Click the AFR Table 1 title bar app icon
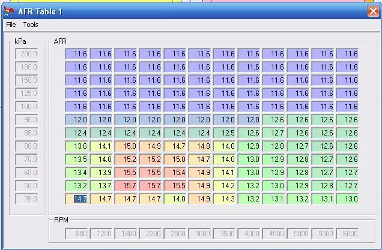This screenshot has height=250, width=382. pos(9,11)
